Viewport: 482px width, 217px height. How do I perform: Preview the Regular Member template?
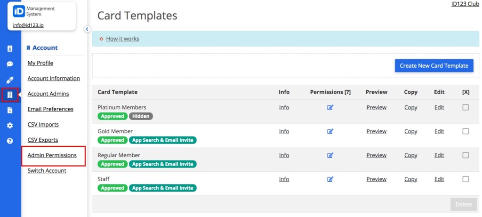376,155
